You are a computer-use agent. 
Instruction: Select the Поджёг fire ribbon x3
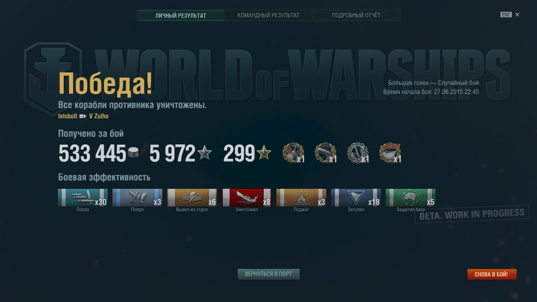point(301,197)
